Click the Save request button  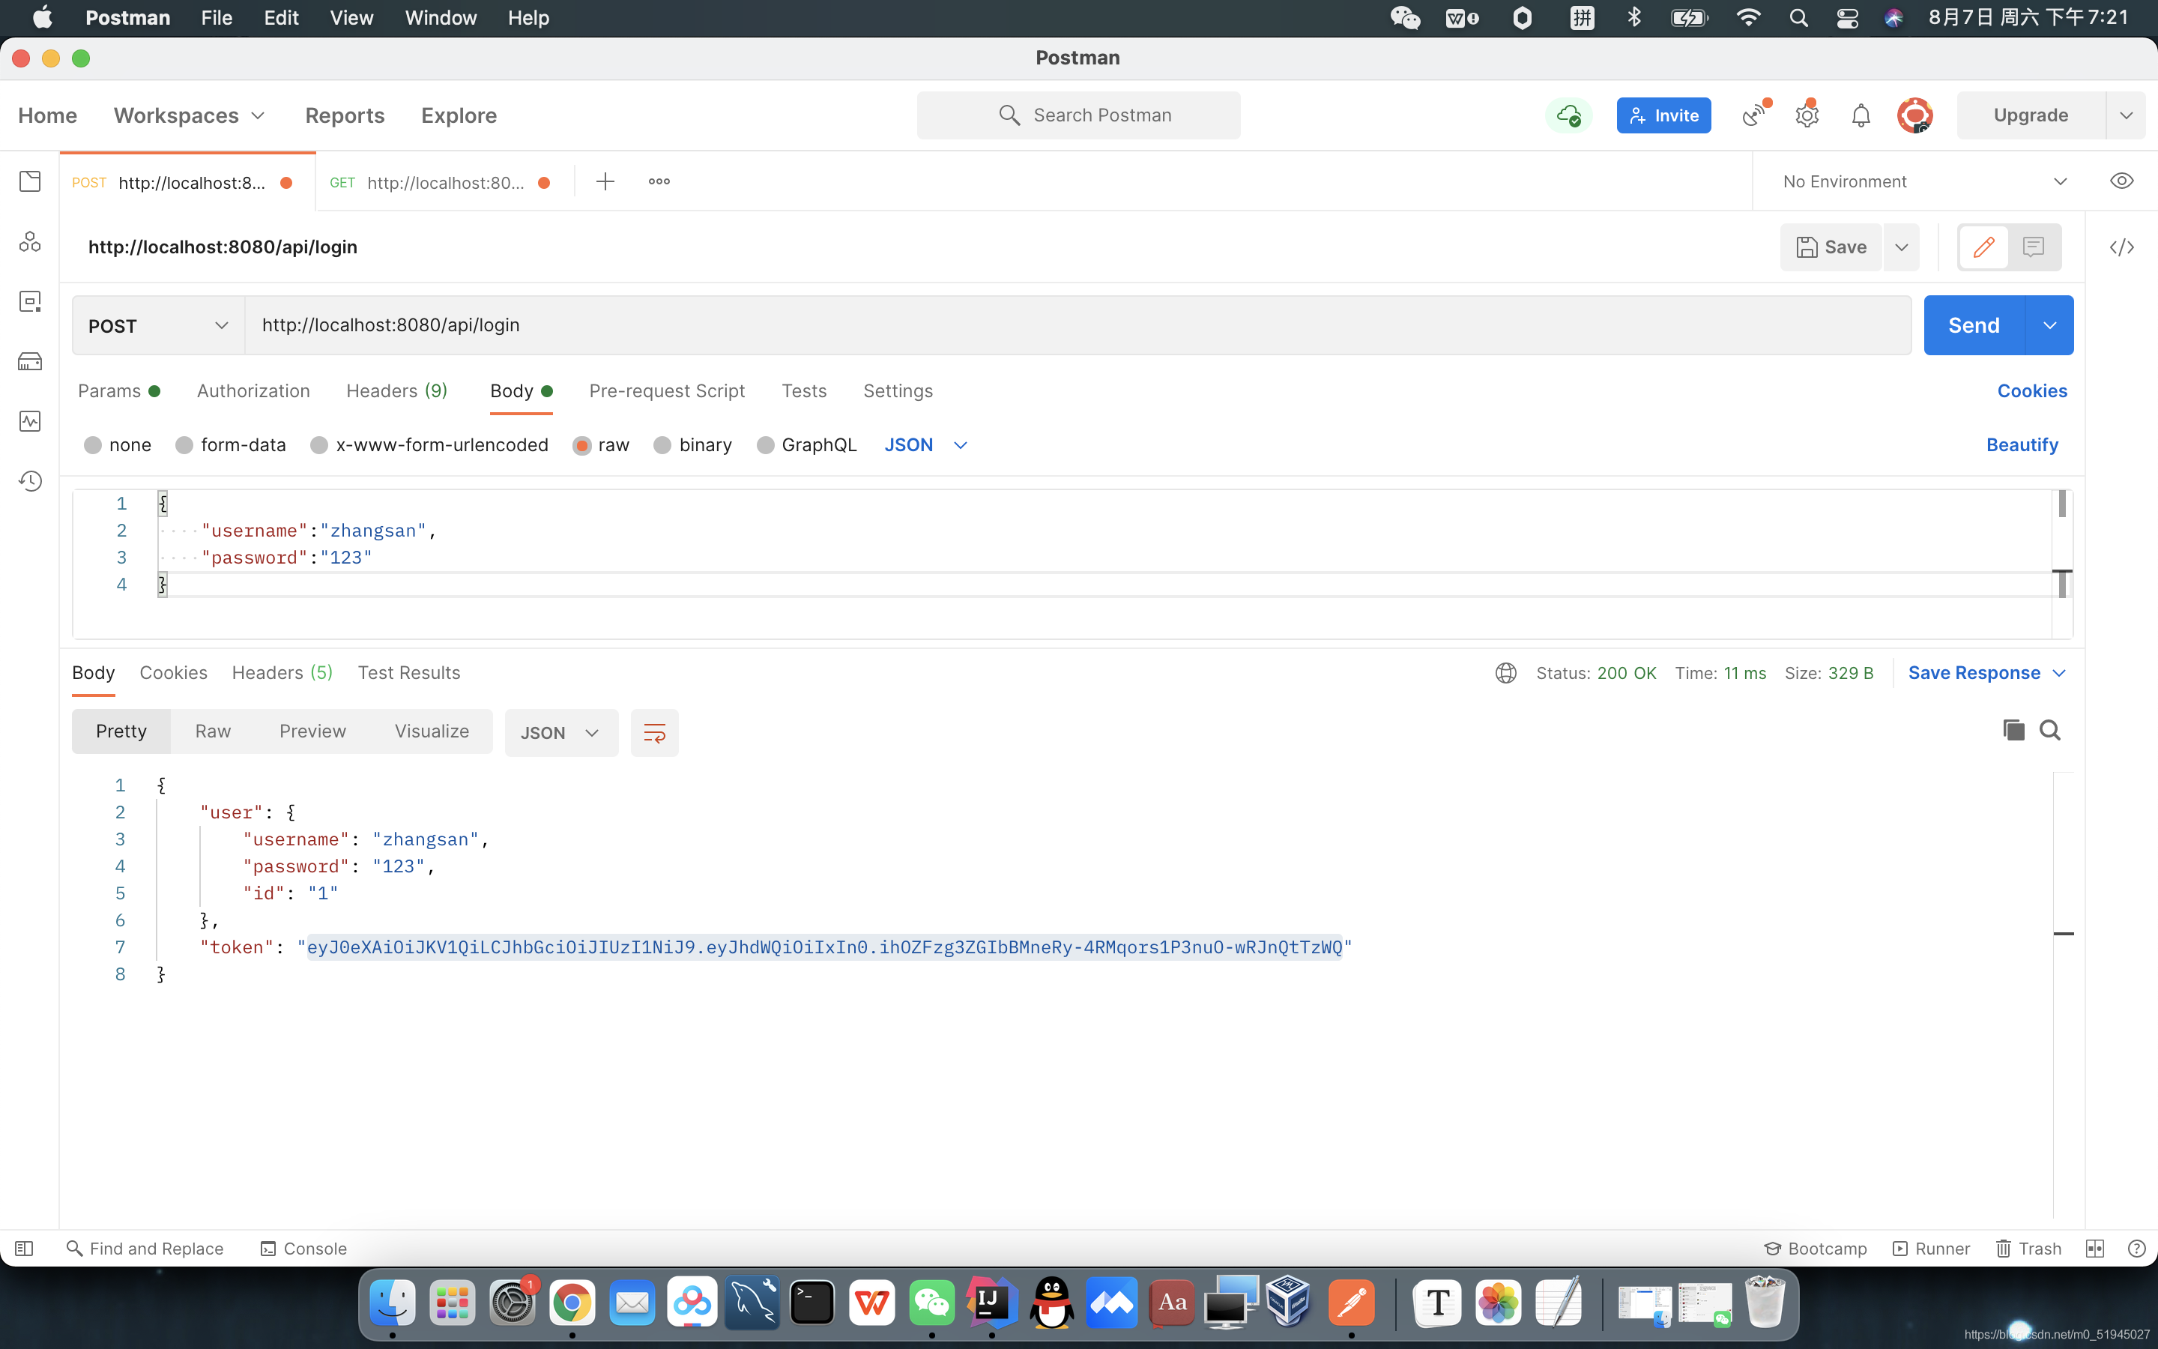tap(1831, 247)
